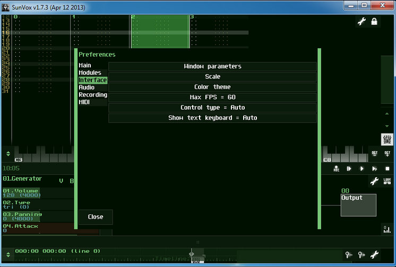
Task: Click the C3 piano key
Action: pyautogui.click(x=19, y=157)
